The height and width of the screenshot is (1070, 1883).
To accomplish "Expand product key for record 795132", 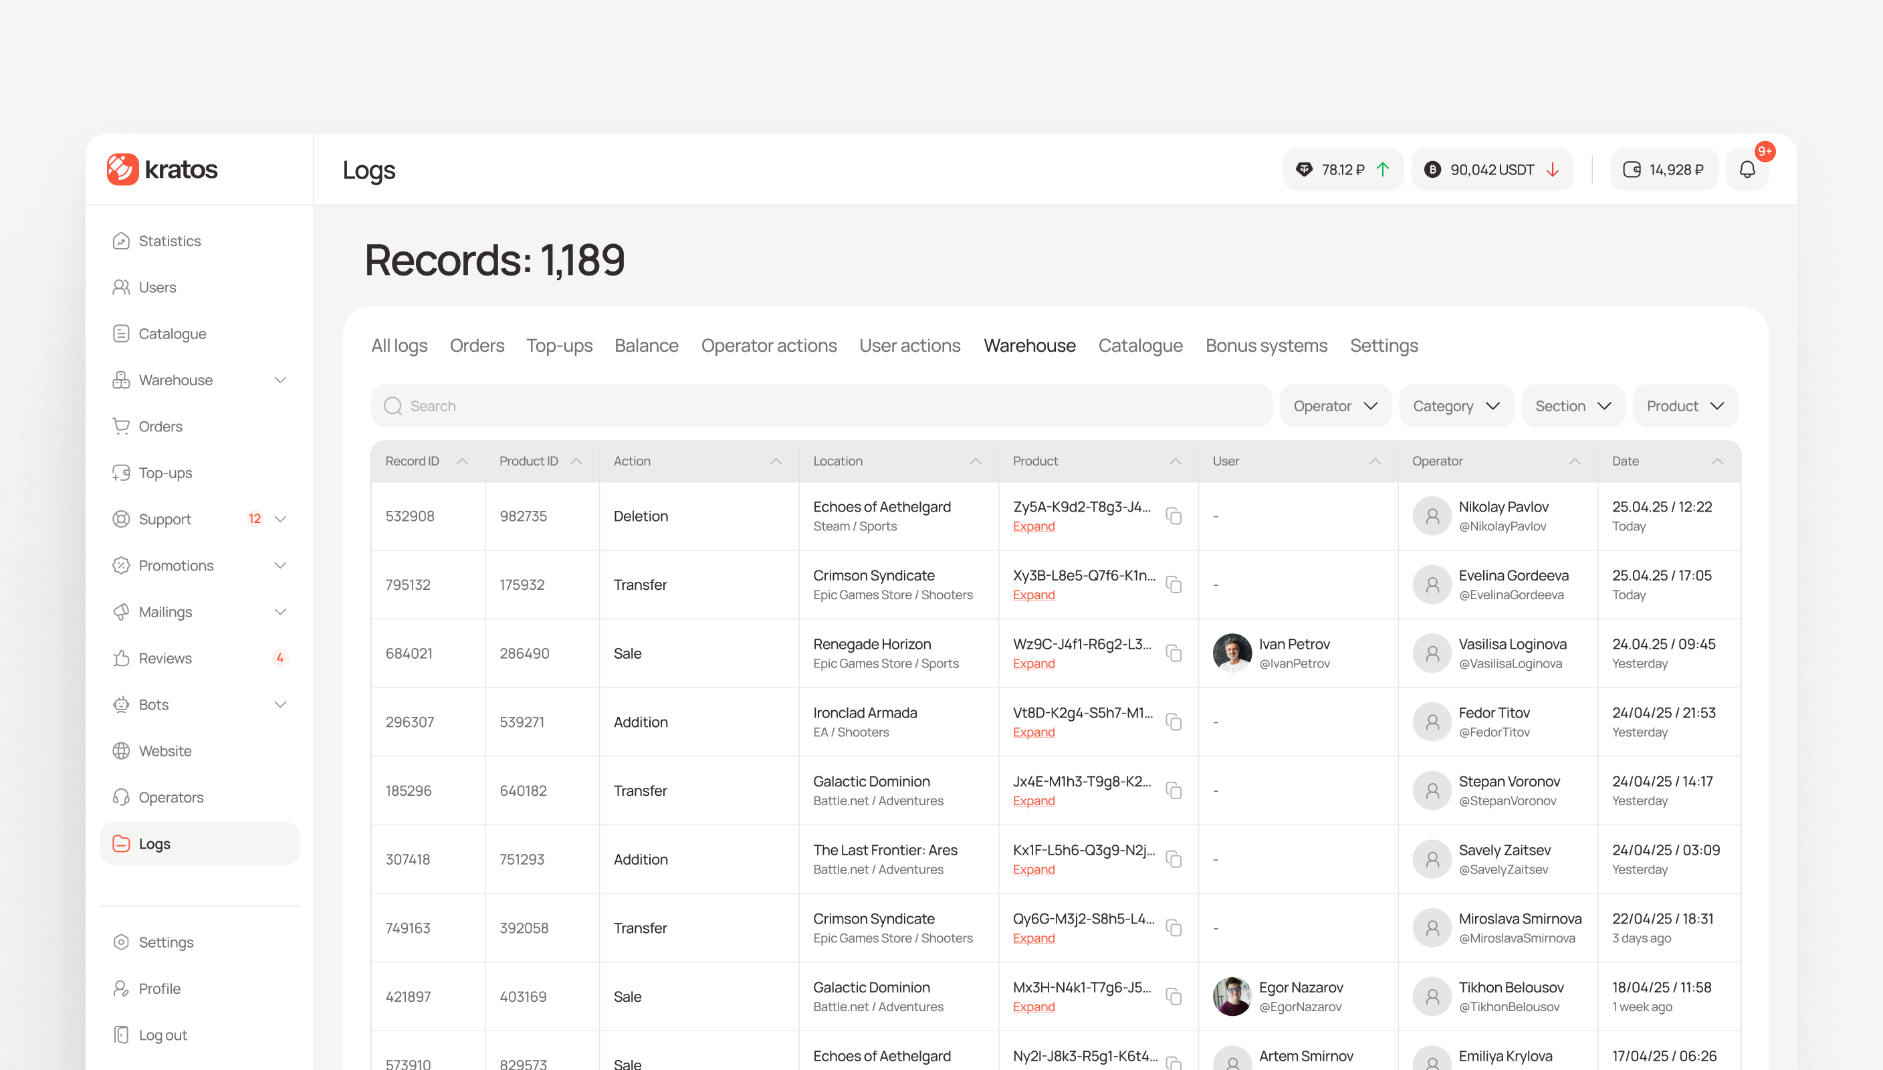I will pos(1033,595).
